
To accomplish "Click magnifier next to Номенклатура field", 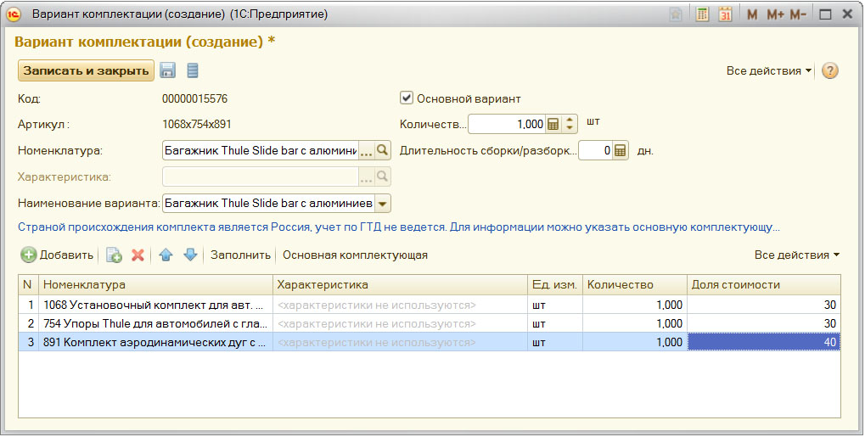I will (383, 151).
